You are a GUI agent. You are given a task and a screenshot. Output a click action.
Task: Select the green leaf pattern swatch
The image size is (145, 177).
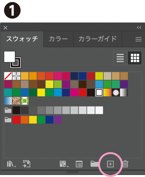tap(25, 101)
